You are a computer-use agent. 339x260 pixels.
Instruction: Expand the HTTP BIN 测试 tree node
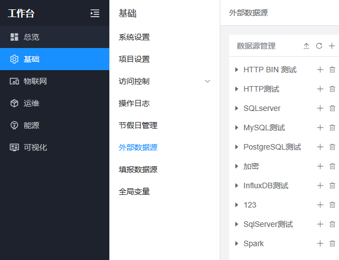pos(237,70)
